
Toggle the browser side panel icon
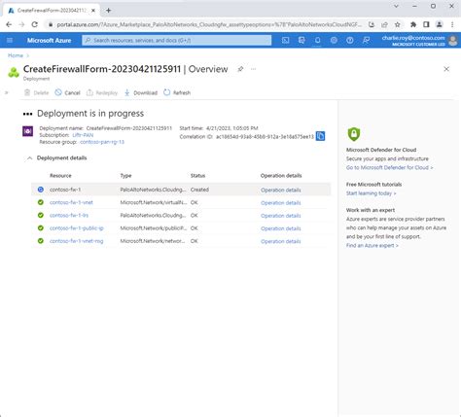[426, 24]
